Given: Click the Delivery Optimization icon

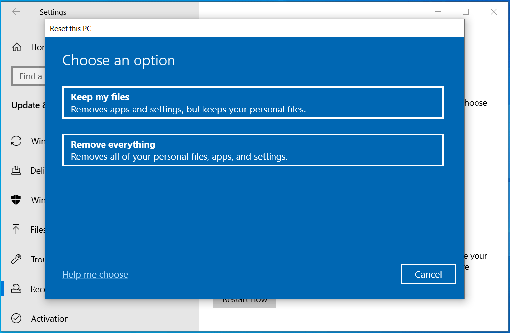Looking at the screenshot, I should coord(16,170).
